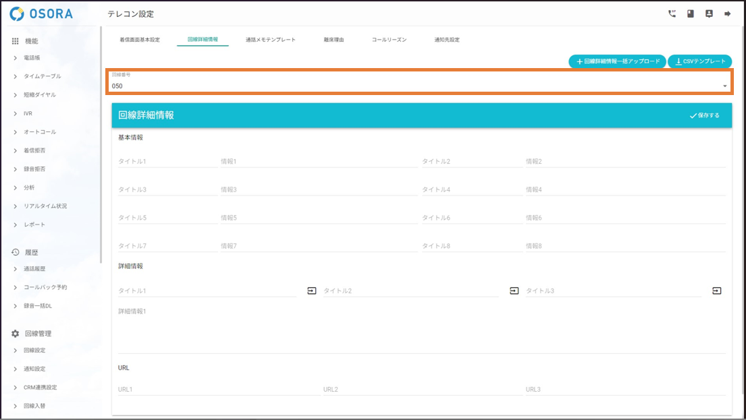Open the 回線番号 dropdown showing 050
The image size is (746, 420).
(x=419, y=86)
